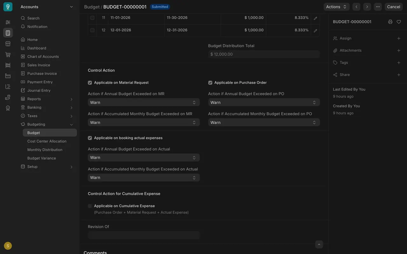This screenshot has width=407, height=254.
Task: Go to the previous document arrow
Action: click(356, 7)
